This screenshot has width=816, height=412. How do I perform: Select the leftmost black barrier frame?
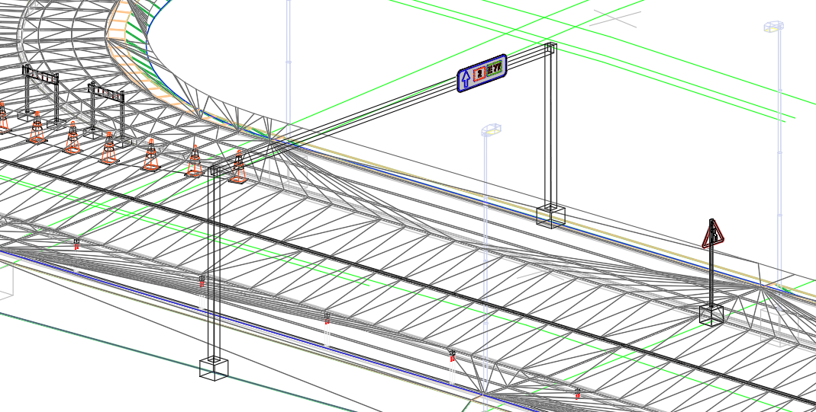pos(40,78)
